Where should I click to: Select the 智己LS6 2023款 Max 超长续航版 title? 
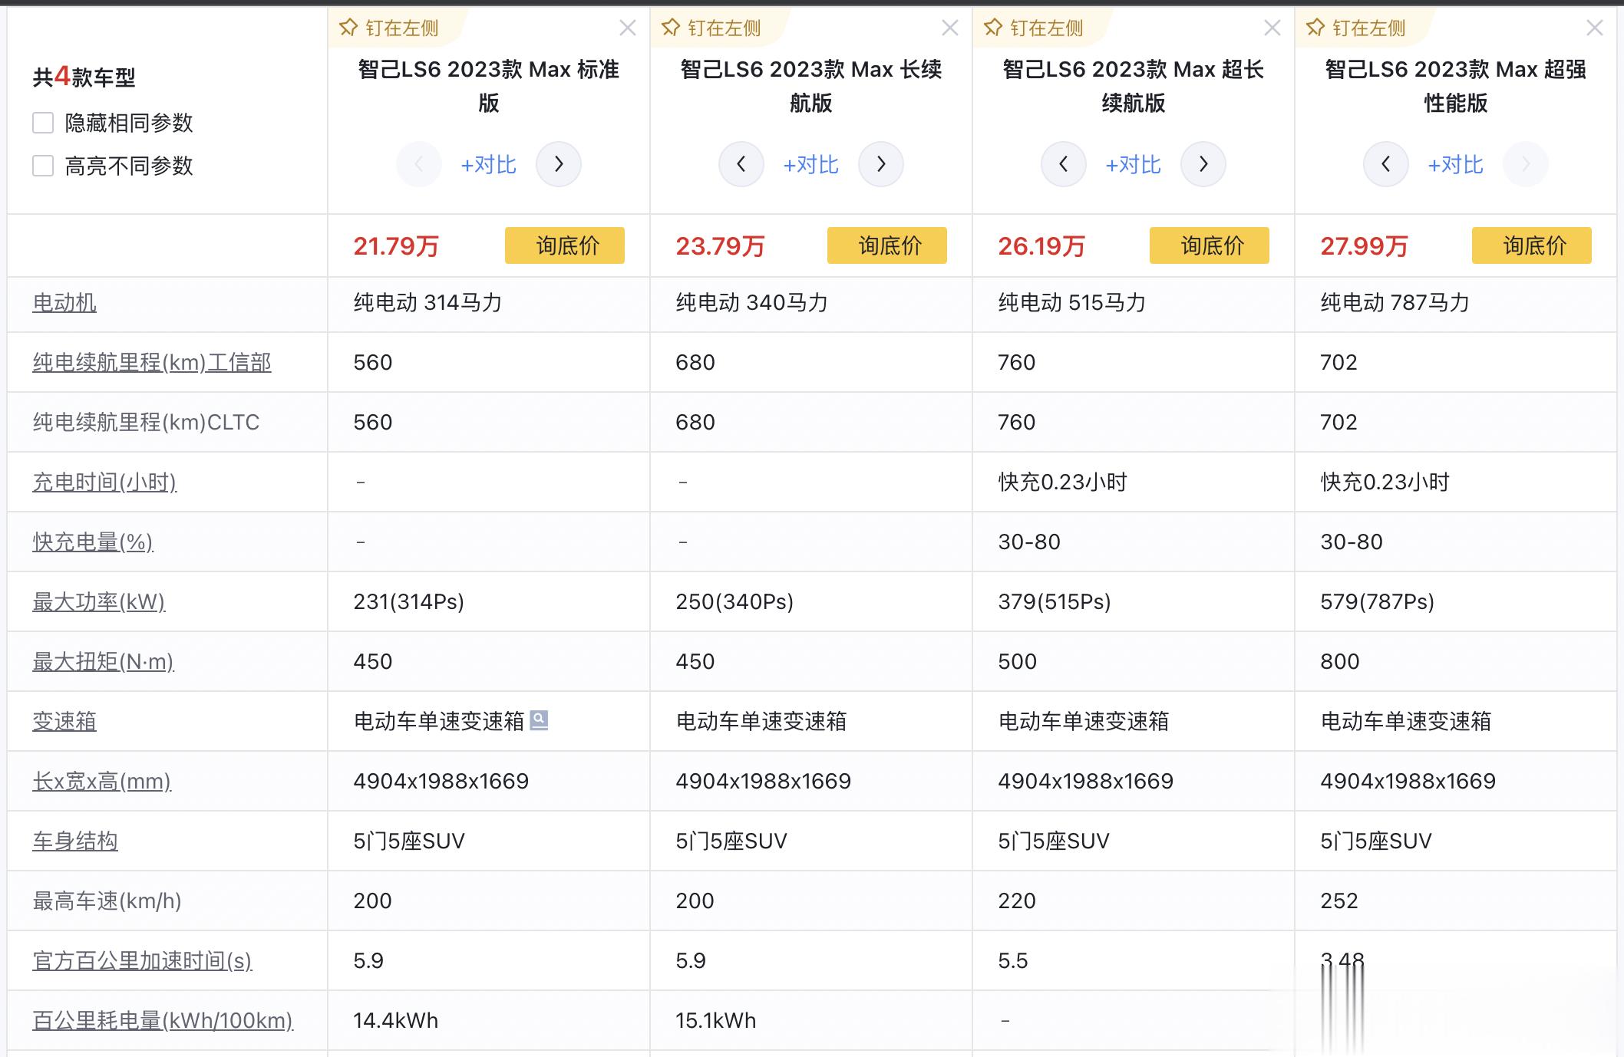tap(1134, 86)
